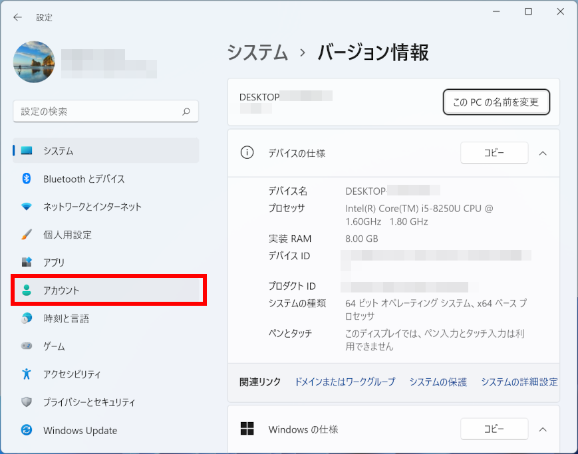Image resolution: width=578 pixels, height=454 pixels.
Task: Open ドメインまたはワークグループ link
Action: [x=345, y=382]
